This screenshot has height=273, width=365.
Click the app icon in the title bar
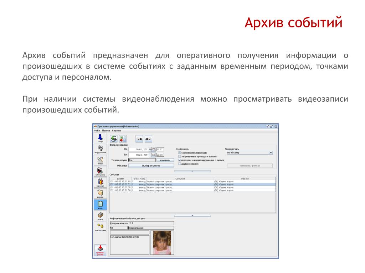pos(95,127)
